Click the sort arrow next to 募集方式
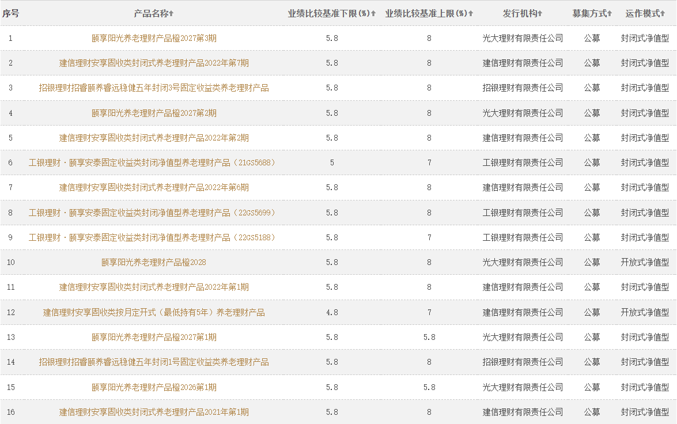The width and height of the screenshot is (677, 424). tap(610, 13)
